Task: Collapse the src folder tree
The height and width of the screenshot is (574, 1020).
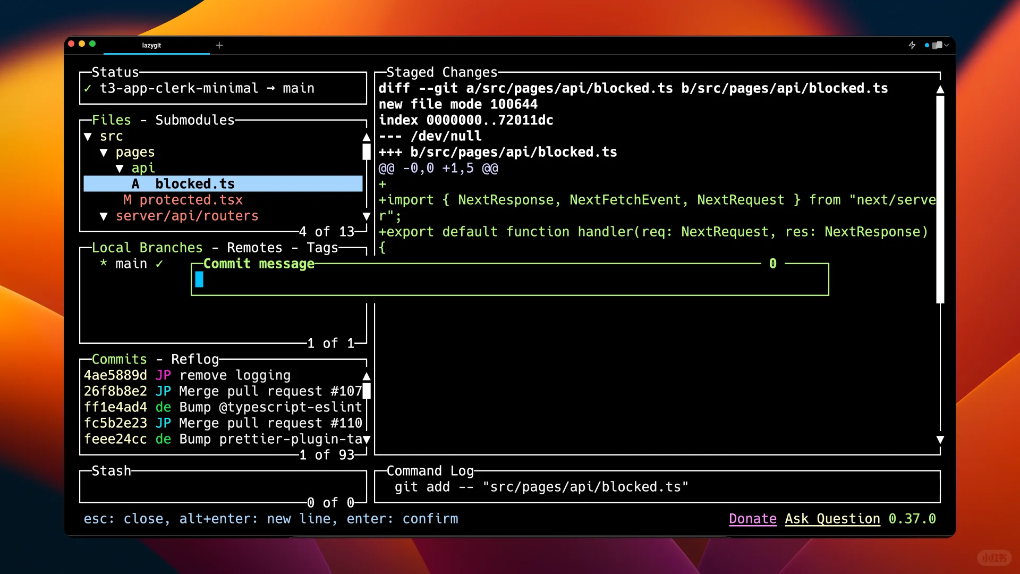Action: click(x=88, y=137)
